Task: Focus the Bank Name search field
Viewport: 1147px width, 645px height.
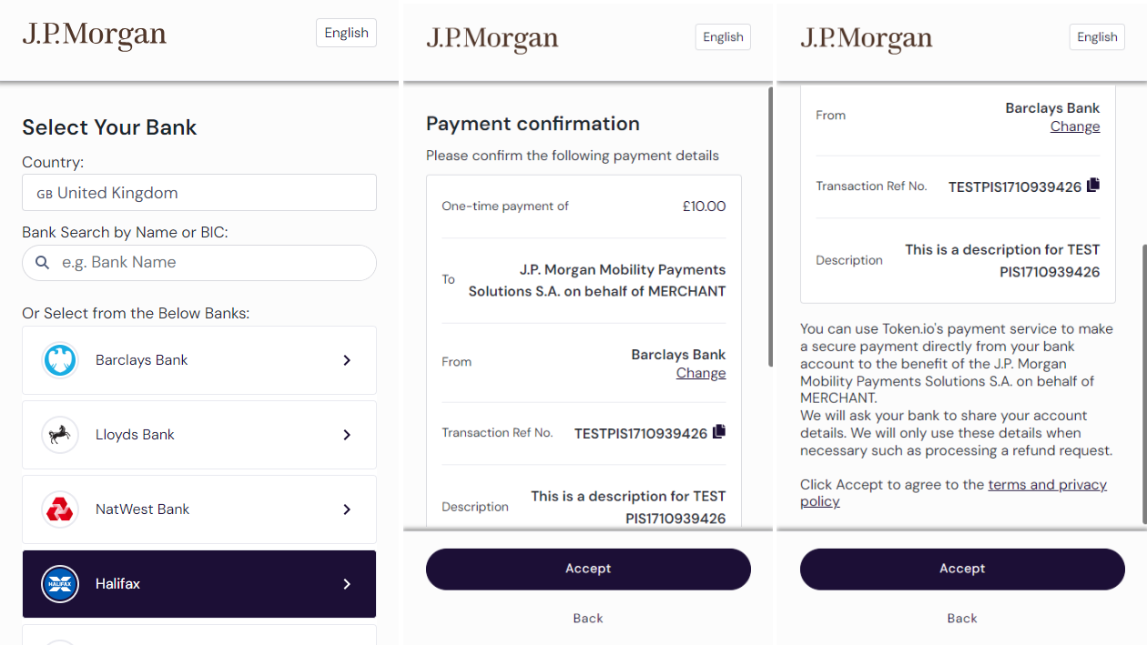Action: pyautogui.click(x=209, y=263)
